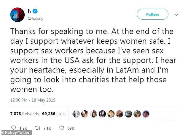Click the last liker avatar in the row

pos(145,113)
